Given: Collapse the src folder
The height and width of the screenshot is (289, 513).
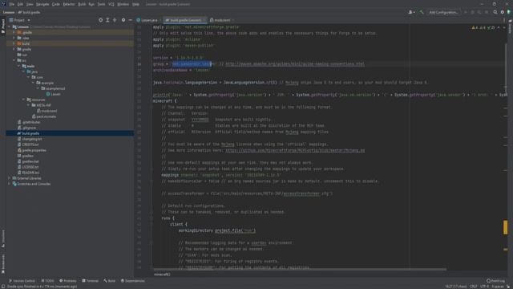Looking at the screenshot, I should 14,60.
